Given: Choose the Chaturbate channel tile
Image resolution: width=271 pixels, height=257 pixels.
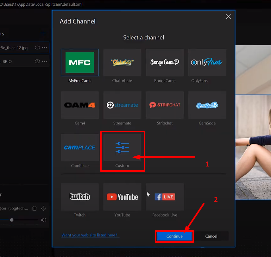Looking at the screenshot, I should tap(122, 63).
